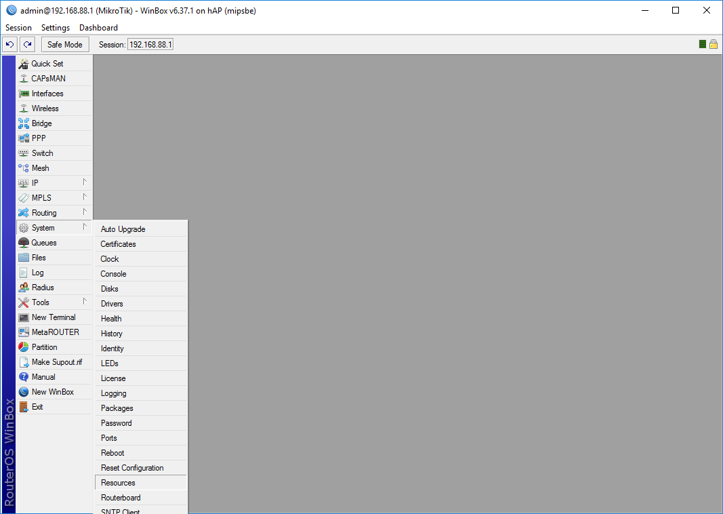Click the New Terminal icon

[24, 317]
